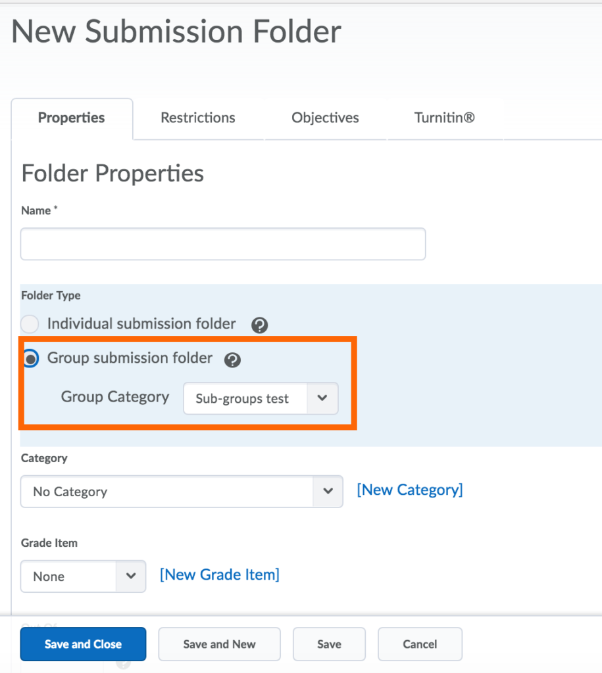
Task: Select the Individual submission folder option
Action: click(x=30, y=324)
